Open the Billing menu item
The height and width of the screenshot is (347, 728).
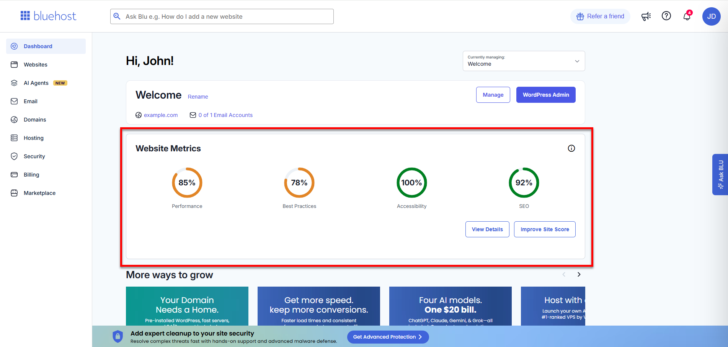click(x=46, y=175)
